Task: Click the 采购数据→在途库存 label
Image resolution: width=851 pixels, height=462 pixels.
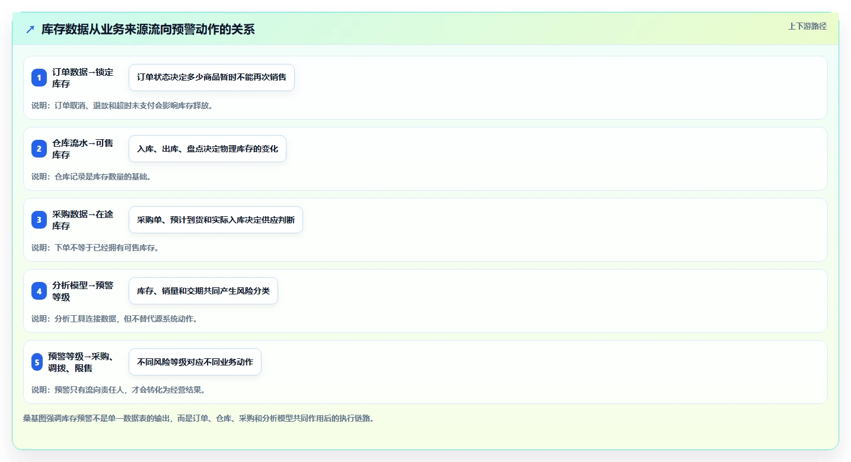Action: [83, 220]
